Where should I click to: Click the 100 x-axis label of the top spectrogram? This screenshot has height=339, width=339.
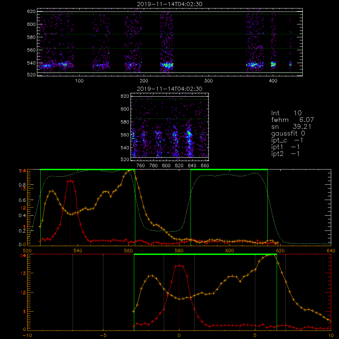tap(79, 81)
